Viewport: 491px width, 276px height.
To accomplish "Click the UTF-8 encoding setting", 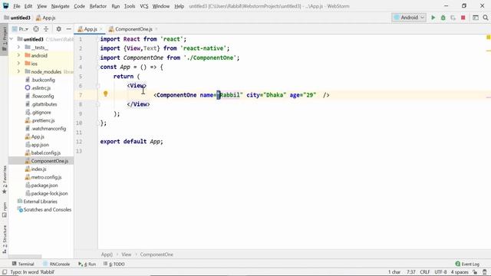I will click(440, 272).
